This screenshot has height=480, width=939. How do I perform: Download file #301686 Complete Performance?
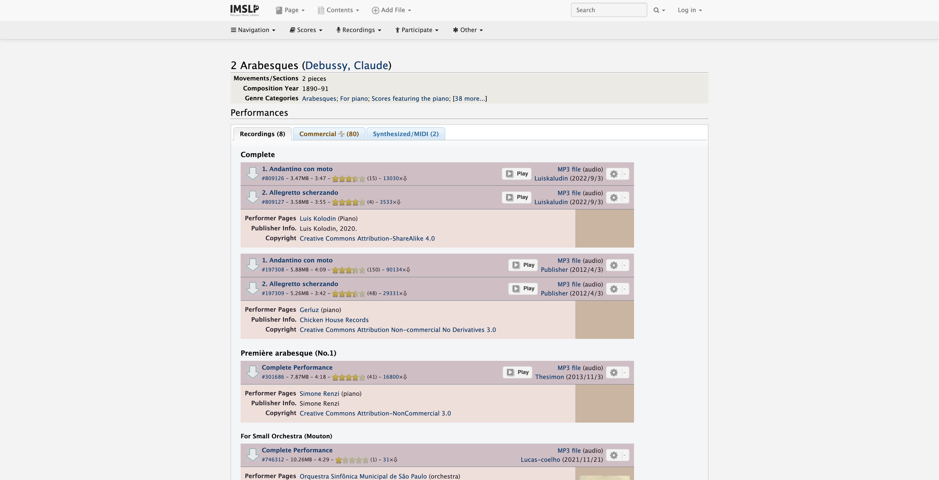252,372
